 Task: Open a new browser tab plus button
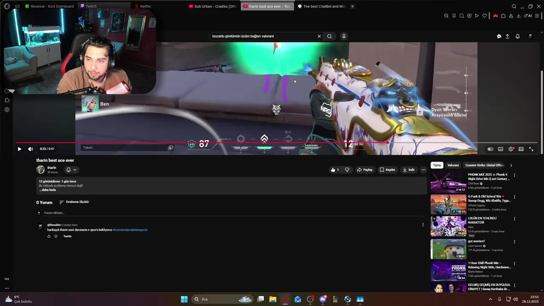point(352,6)
